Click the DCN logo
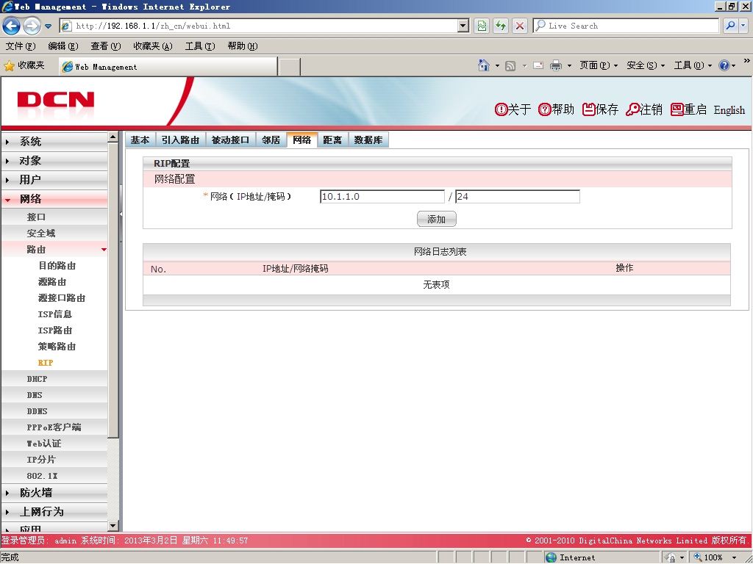 56,100
